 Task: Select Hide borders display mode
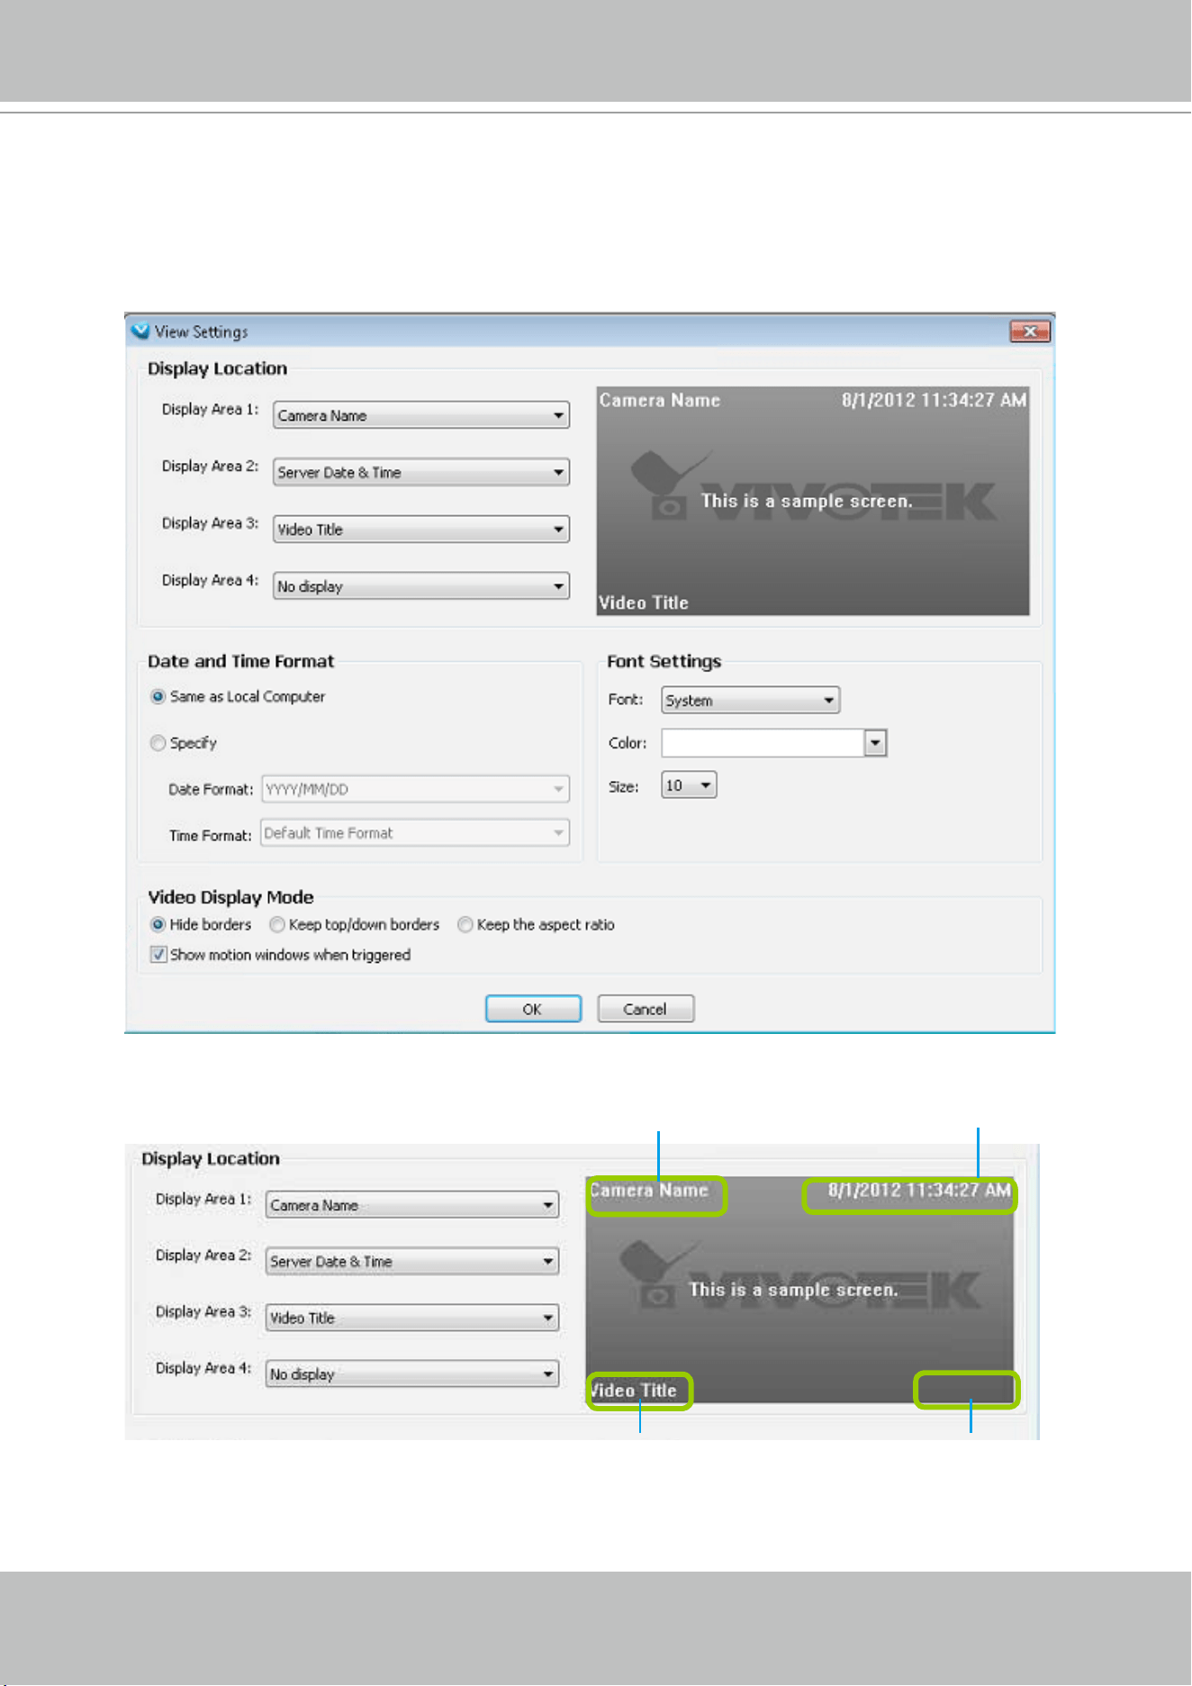[158, 924]
